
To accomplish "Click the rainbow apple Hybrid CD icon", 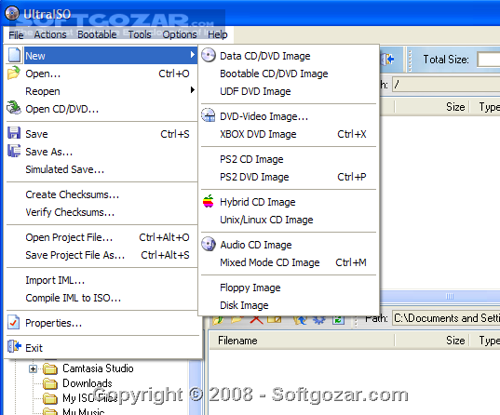I will 209,201.
